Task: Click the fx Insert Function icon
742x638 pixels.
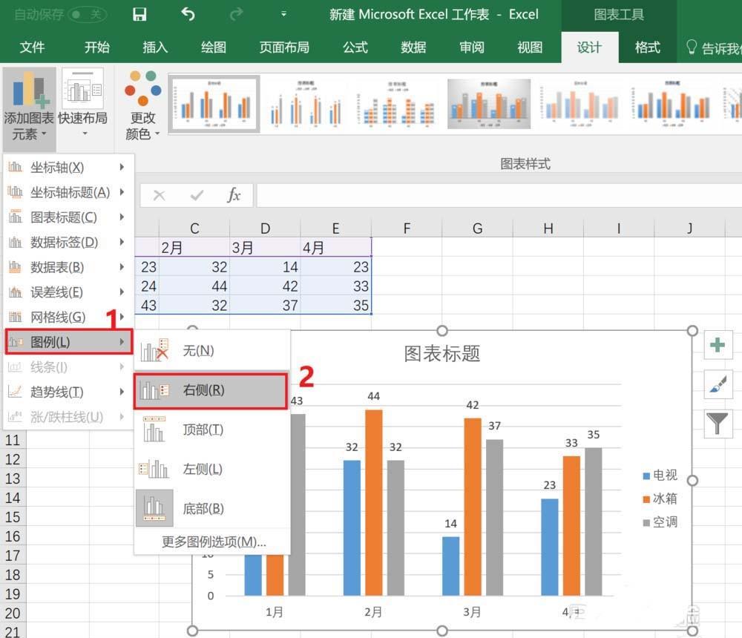Action: [234, 194]
